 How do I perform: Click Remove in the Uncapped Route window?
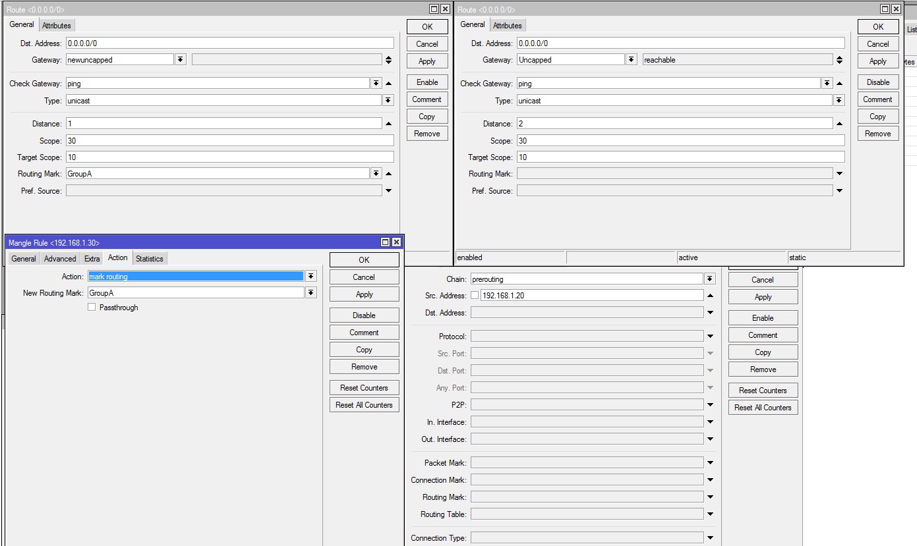(878, 134)
